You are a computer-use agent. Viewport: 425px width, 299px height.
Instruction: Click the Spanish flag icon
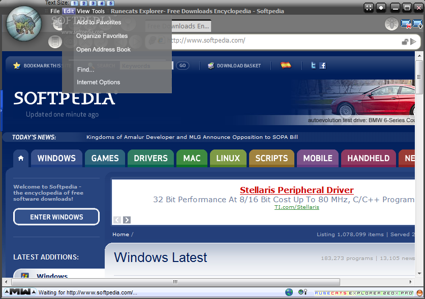click(x=286, y=65)
